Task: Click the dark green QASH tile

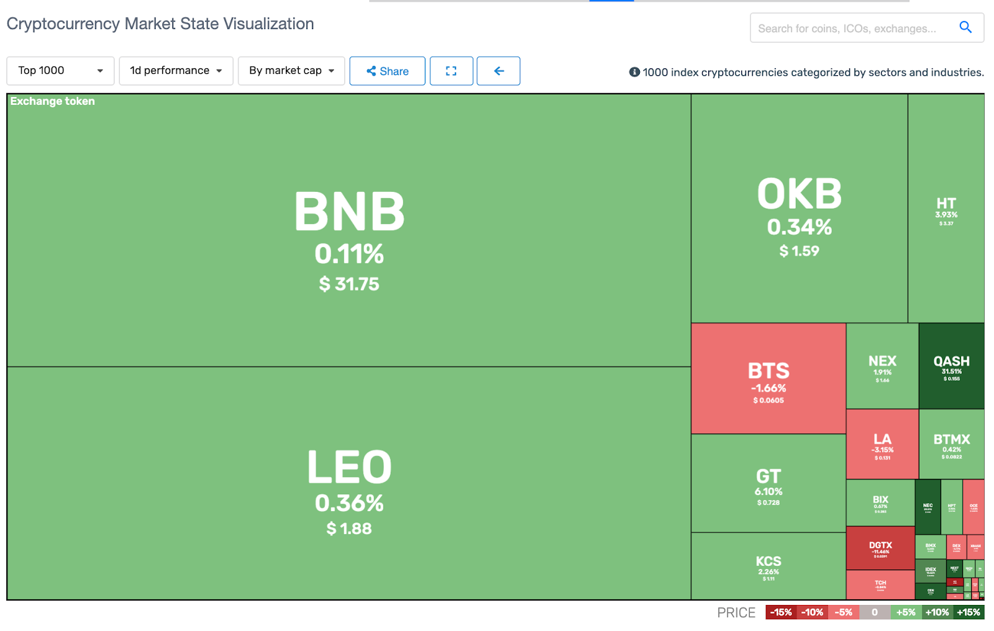Action: click(x=952, y=366)
